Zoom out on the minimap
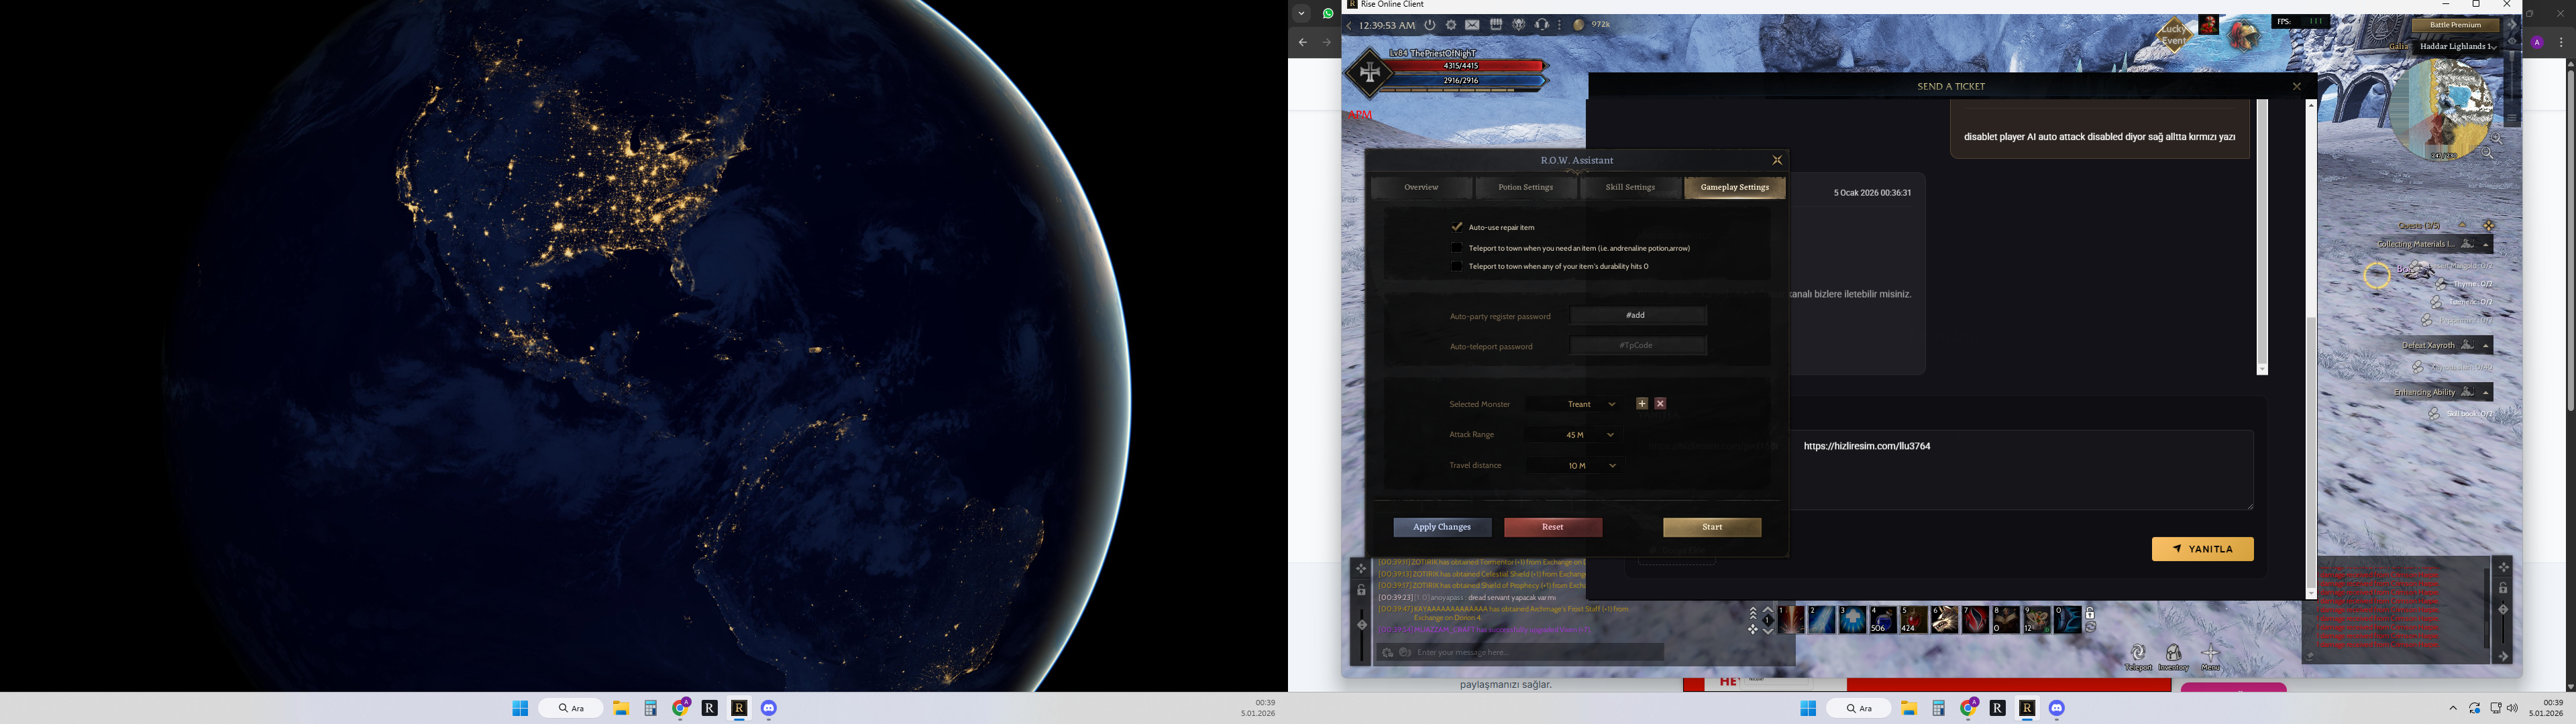 2488,154
